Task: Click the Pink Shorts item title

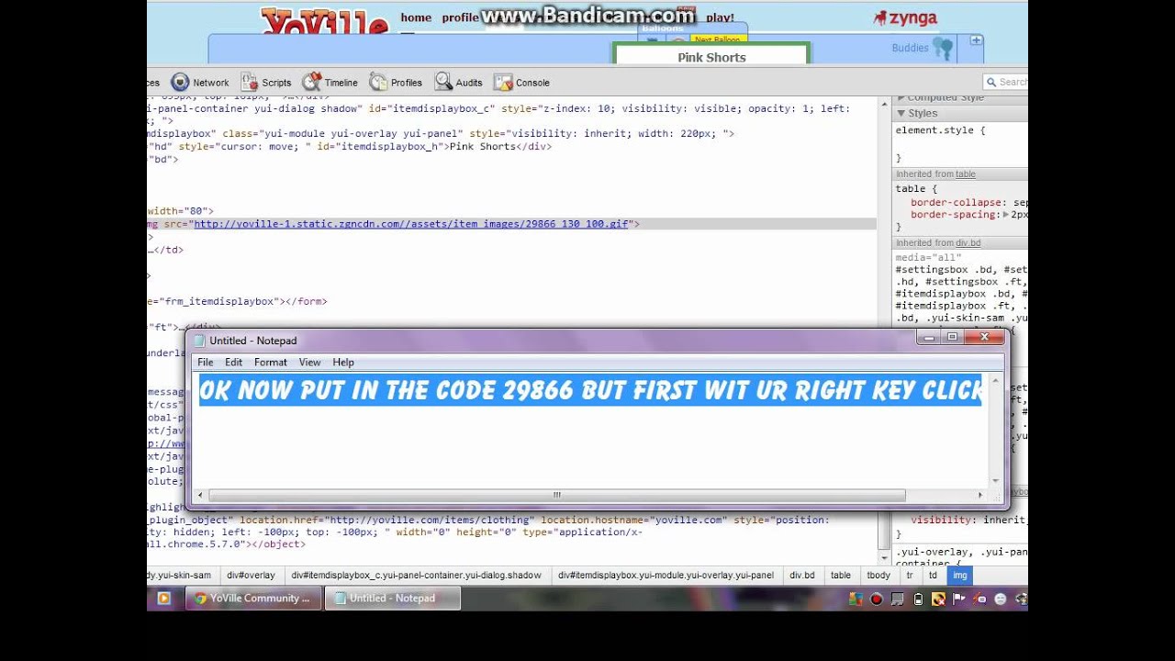Action: click(711, 57)
